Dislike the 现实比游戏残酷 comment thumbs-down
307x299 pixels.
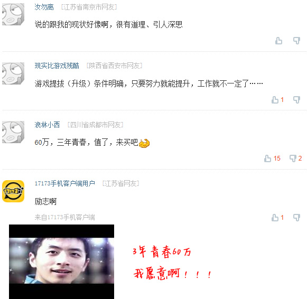pos(296,100)
